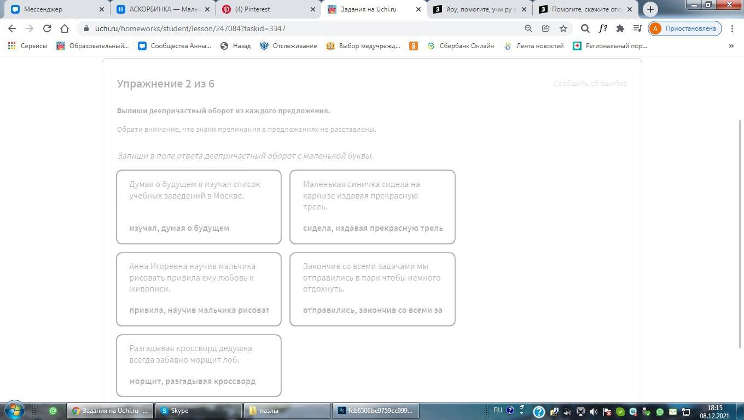Click the page vertical scrollbar

point(741,230)
